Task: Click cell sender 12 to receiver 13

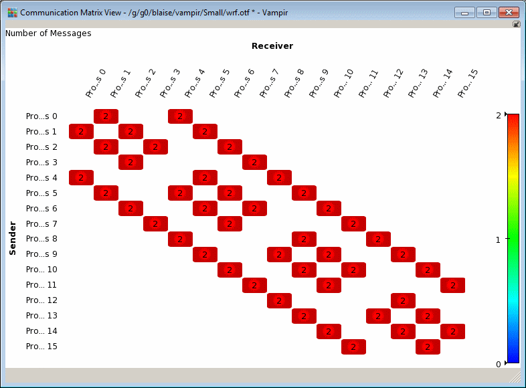Action: point(404,301)
